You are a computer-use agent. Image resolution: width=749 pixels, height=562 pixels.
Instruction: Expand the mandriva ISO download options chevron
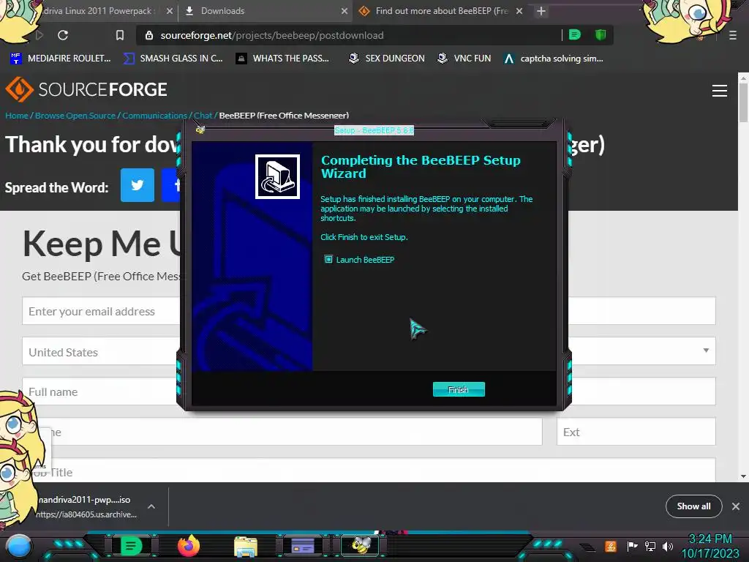151,506
